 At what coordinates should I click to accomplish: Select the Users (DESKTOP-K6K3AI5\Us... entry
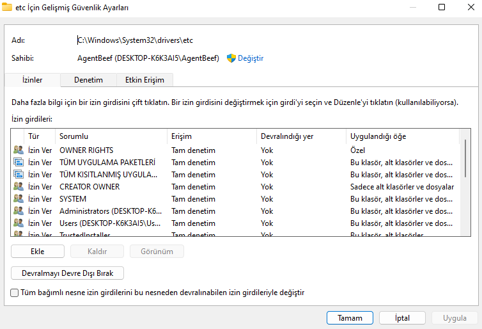tap(236, 223)
